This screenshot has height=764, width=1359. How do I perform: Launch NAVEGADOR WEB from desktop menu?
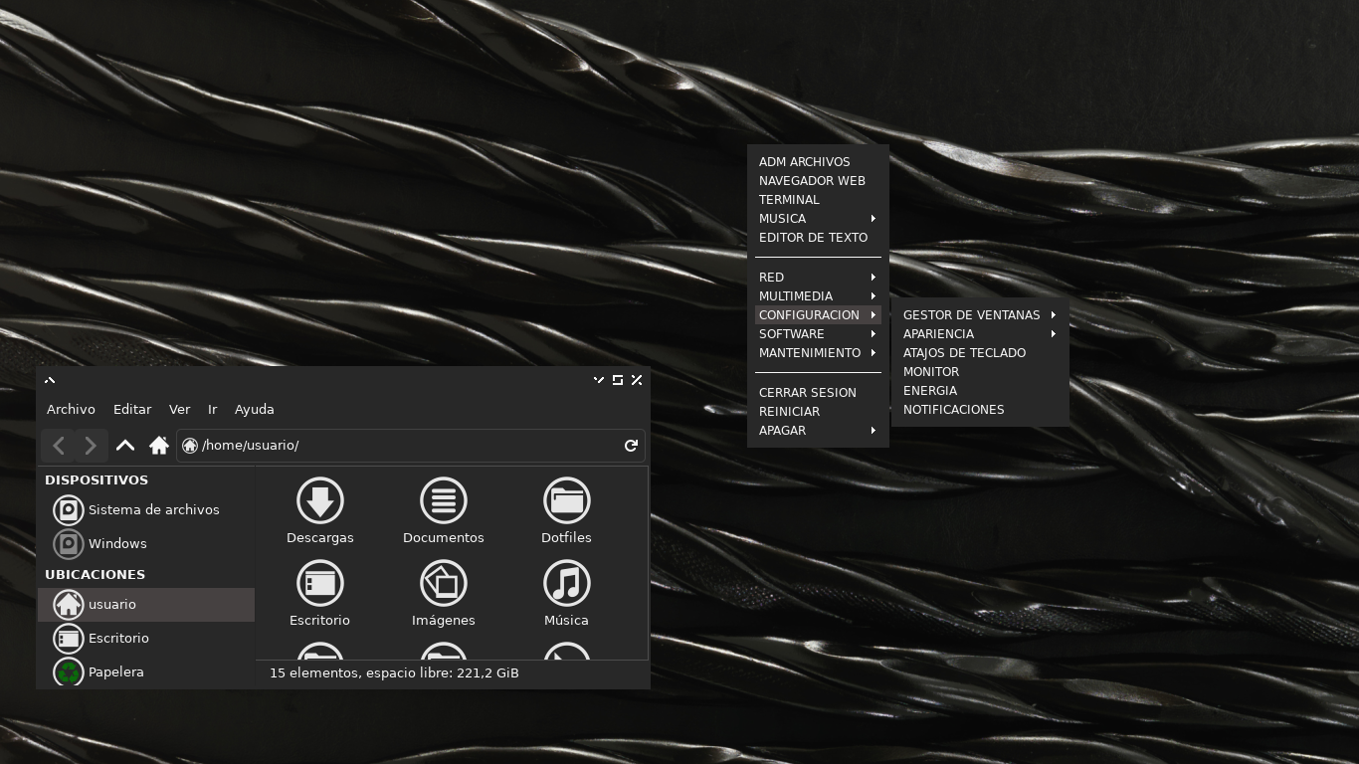click(x=818, y=181)
